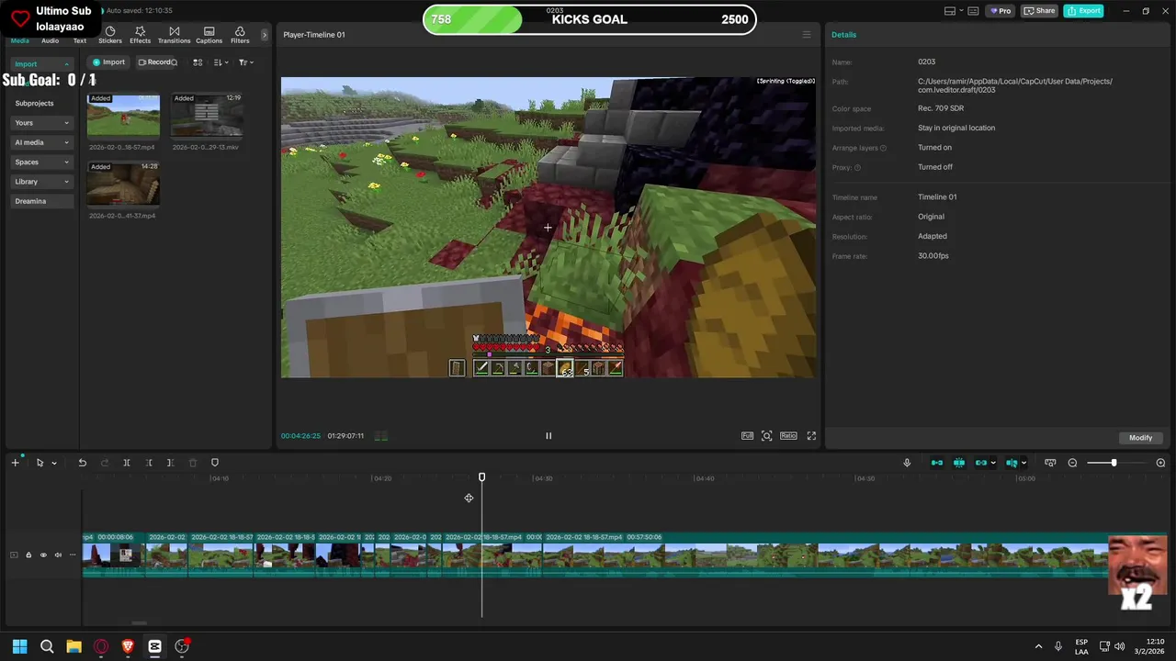Toggle preview axis

coord(1012,463)
